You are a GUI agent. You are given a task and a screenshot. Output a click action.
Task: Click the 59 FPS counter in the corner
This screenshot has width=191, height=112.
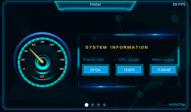179,4
